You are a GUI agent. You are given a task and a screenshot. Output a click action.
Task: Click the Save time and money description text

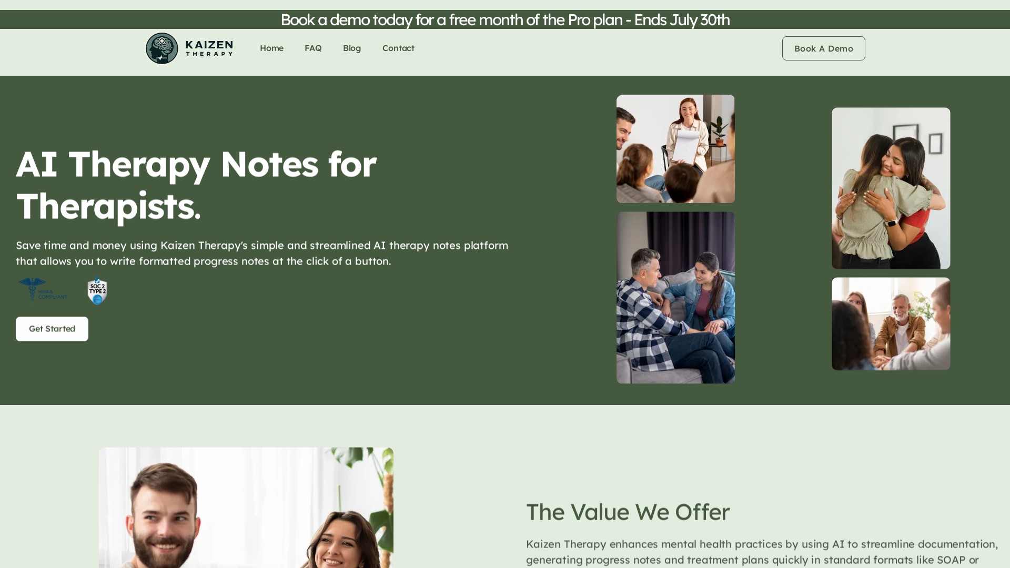[262, 253]
